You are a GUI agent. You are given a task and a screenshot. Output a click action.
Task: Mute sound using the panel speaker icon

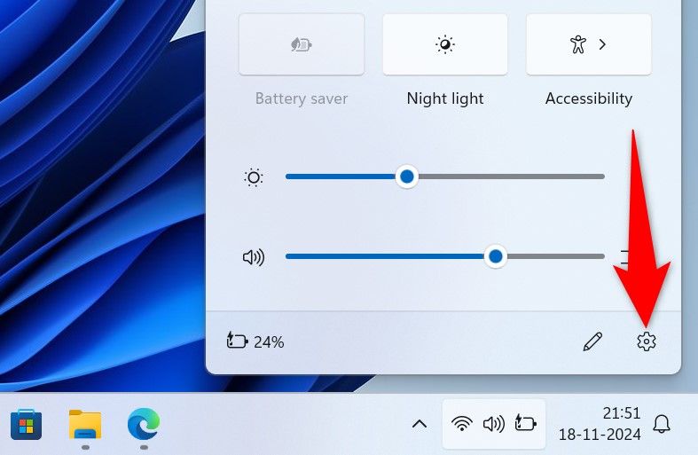254,257
